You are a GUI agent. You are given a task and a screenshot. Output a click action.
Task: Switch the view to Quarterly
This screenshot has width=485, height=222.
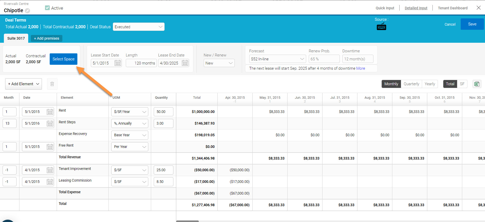tap(411, 84)
